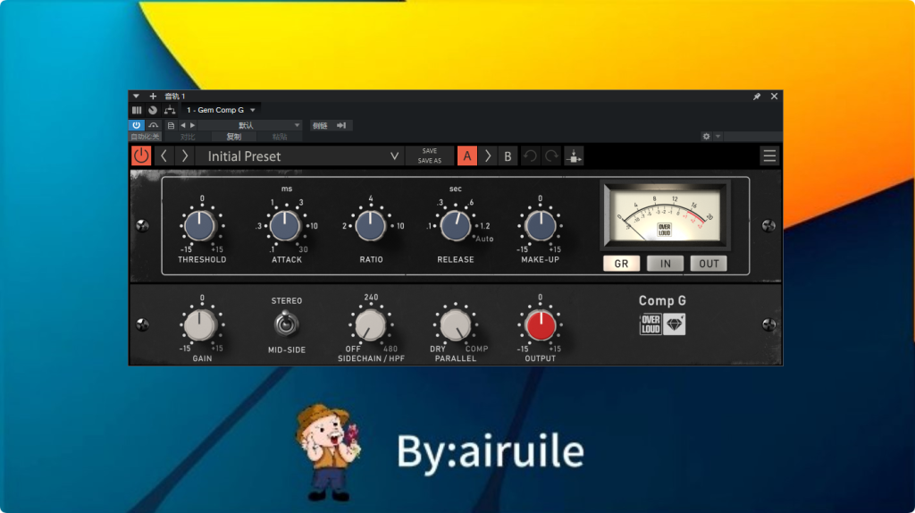Click the arc icon next to host power

pyautogui.click(x=154, y=125)
